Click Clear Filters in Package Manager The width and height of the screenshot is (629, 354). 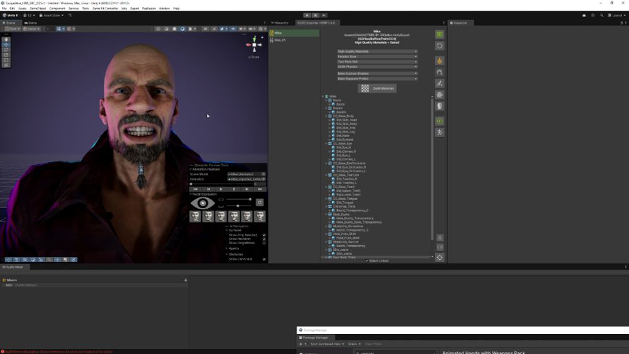(374, 344)
